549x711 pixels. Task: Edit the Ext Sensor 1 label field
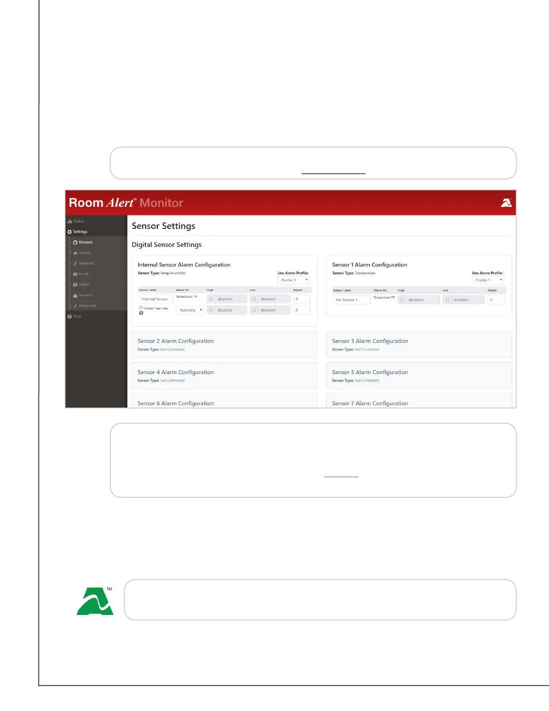point(352,300)
